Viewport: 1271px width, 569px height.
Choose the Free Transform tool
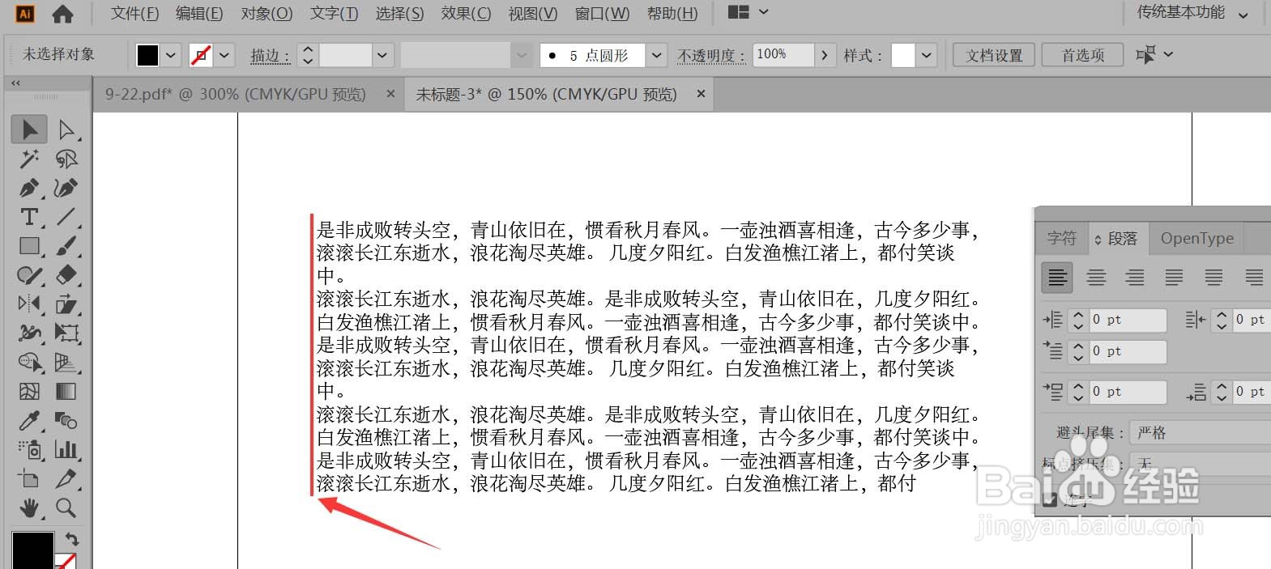click(x=66, y=333)
